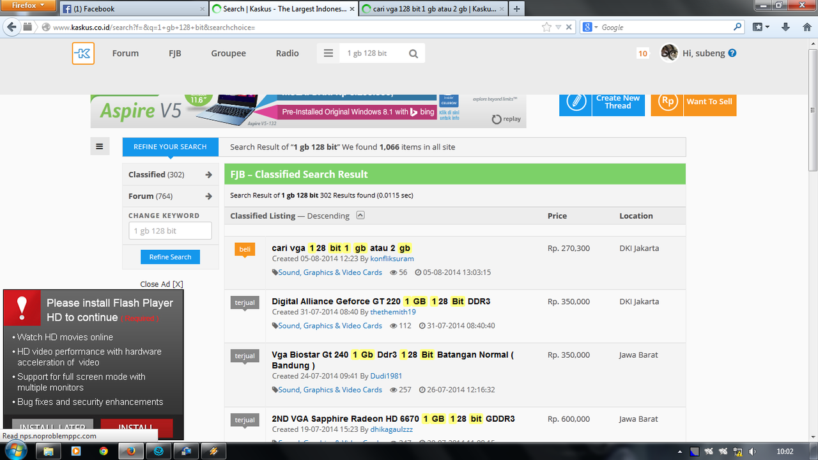Open notifications badge showing 10
This screenshot has height=460, width=818.
click(x=643, y=54)
